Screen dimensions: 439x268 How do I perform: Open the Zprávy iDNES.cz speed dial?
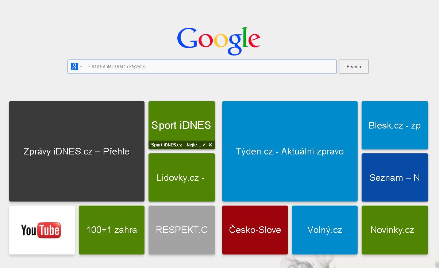77,151
